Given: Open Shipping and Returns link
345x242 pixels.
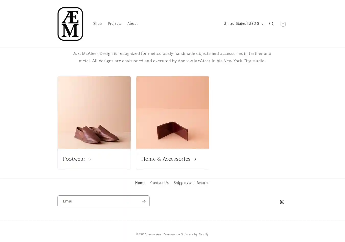Looking at the screenshot, I should point(191,183).
